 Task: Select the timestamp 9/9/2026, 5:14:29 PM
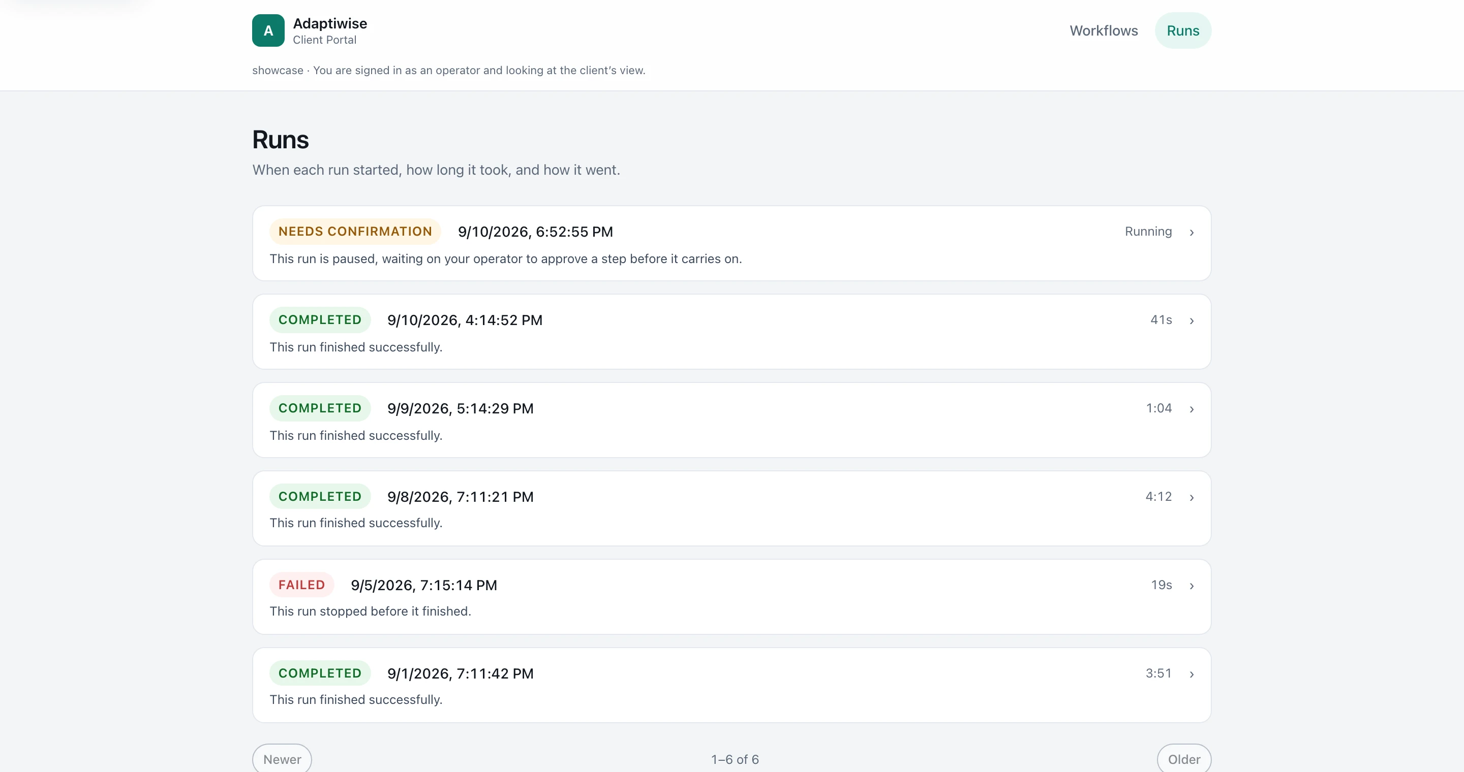[x=461, y=409]
